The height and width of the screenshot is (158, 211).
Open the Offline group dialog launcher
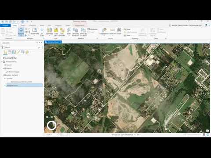(x=166, y=38)
